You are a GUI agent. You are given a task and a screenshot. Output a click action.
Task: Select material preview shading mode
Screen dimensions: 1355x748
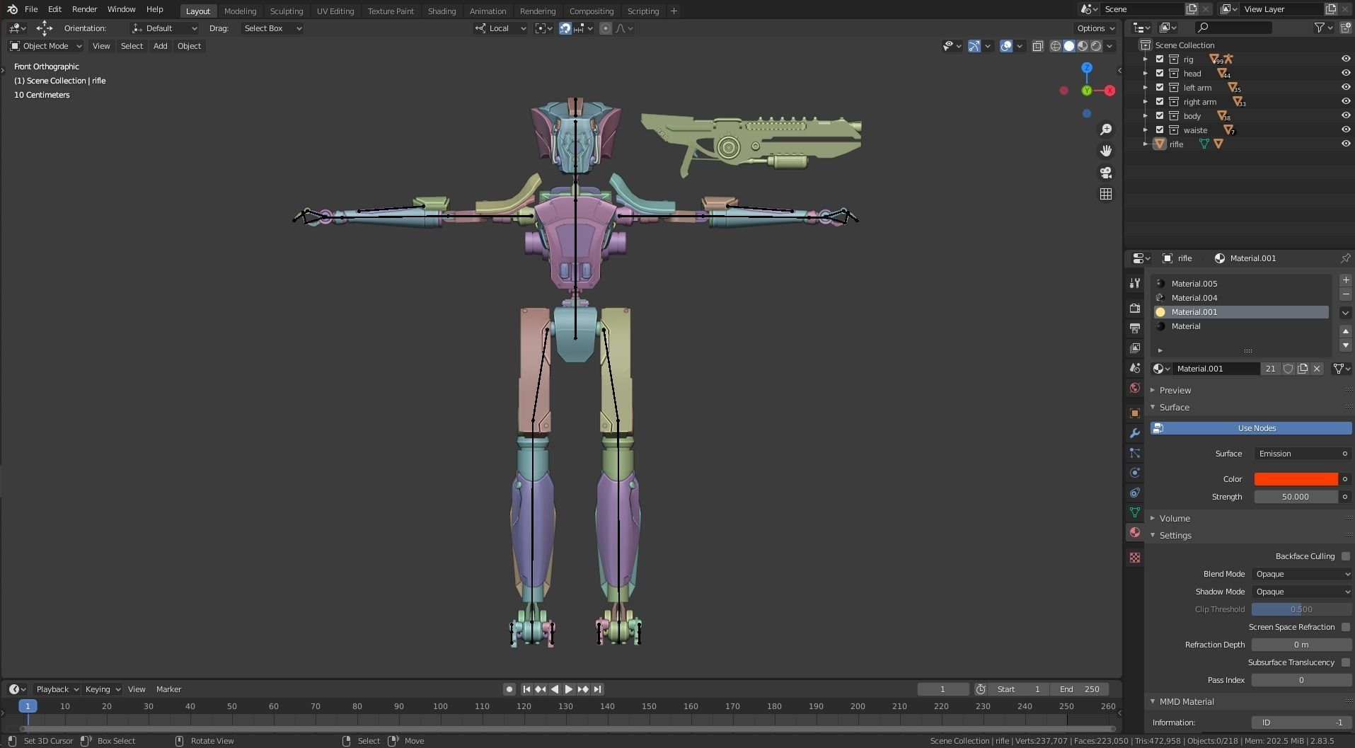pyautogui.click(x=1083, y=46)
